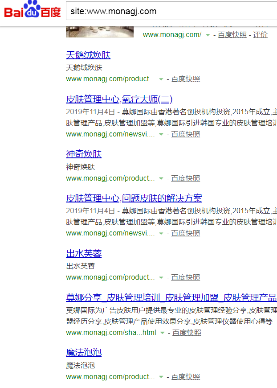The image size is (277, 388).
Task: Open 百度快照 for 氧疗大师(二) result
Action: click(x=186, y=134)
